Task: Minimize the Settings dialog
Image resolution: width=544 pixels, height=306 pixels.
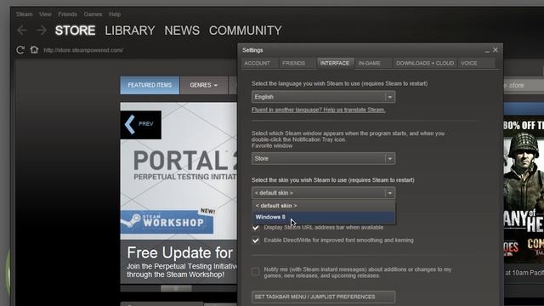Action: tap(487, 51)
